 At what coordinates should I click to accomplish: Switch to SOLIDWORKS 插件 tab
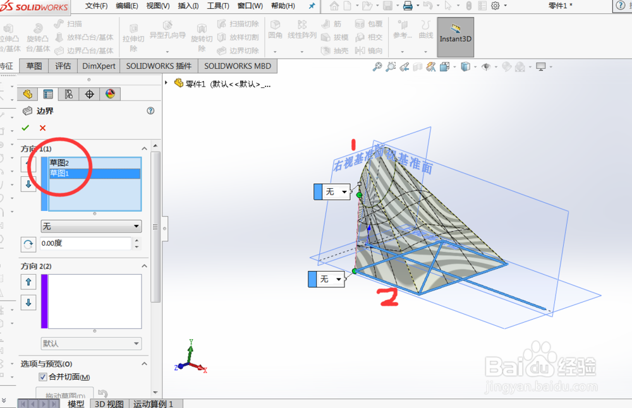[159, 66]
